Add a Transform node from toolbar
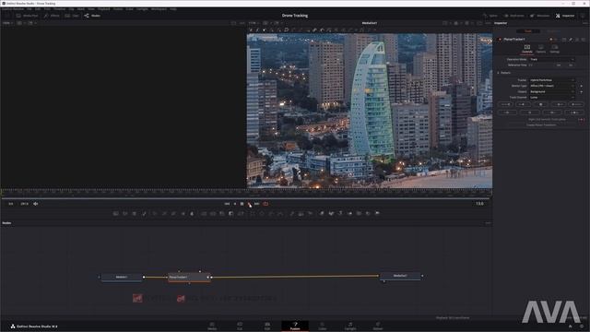Viewport: 590px width, 332px height. click(241, 213)
